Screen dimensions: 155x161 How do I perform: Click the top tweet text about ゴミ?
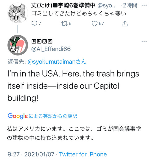[79, 13]
